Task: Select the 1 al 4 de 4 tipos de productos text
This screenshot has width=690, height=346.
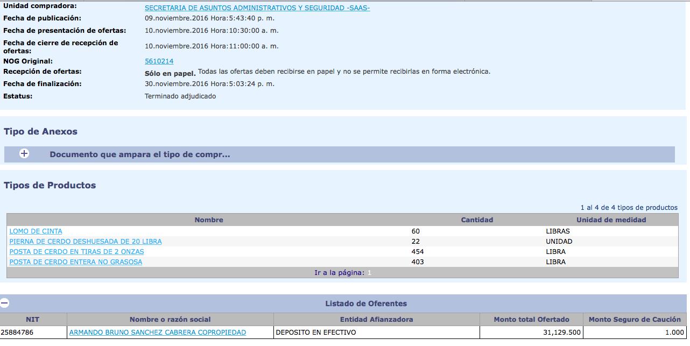Action: coord(629,208)
